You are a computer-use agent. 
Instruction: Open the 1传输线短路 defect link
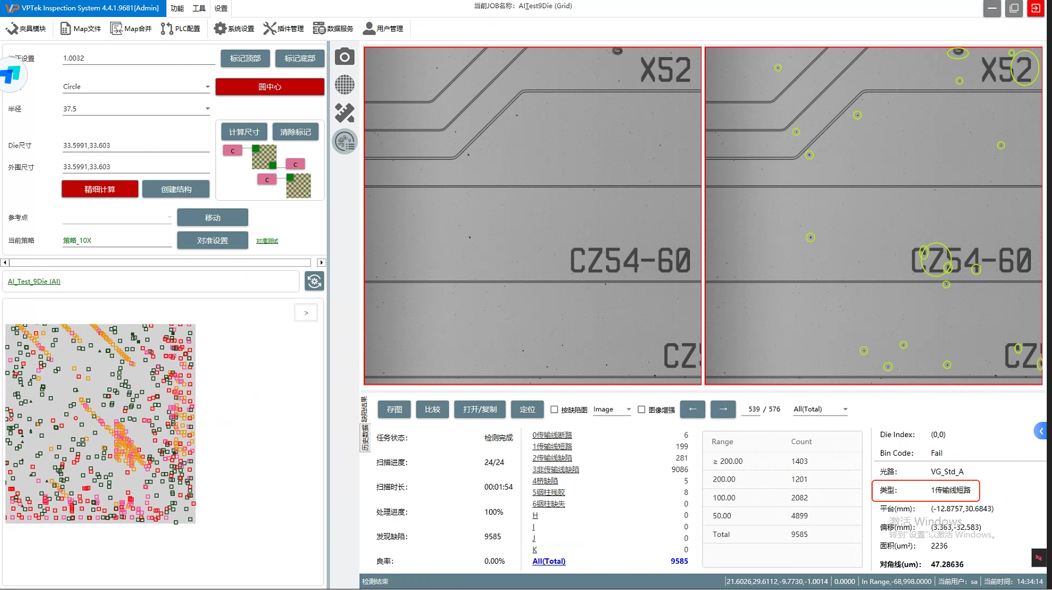coord(552,446)
